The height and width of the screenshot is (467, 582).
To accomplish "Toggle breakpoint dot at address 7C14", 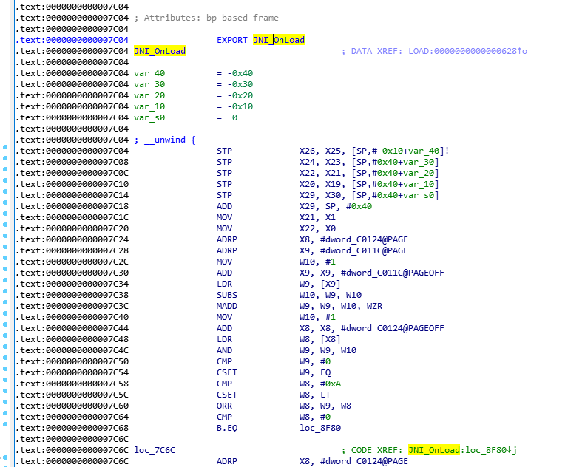I will (5, 191).
